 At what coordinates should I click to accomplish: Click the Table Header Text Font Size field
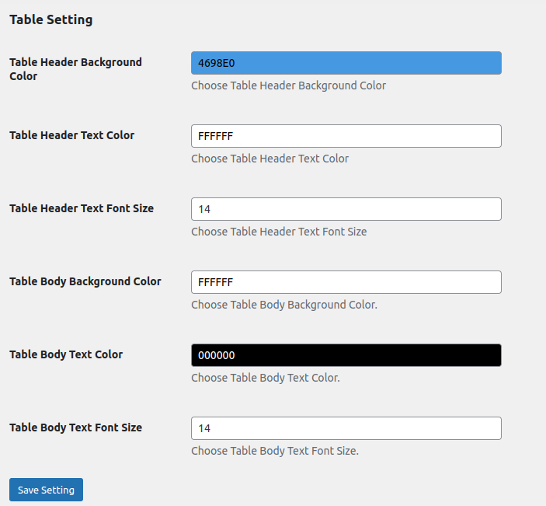click(346, 209)
